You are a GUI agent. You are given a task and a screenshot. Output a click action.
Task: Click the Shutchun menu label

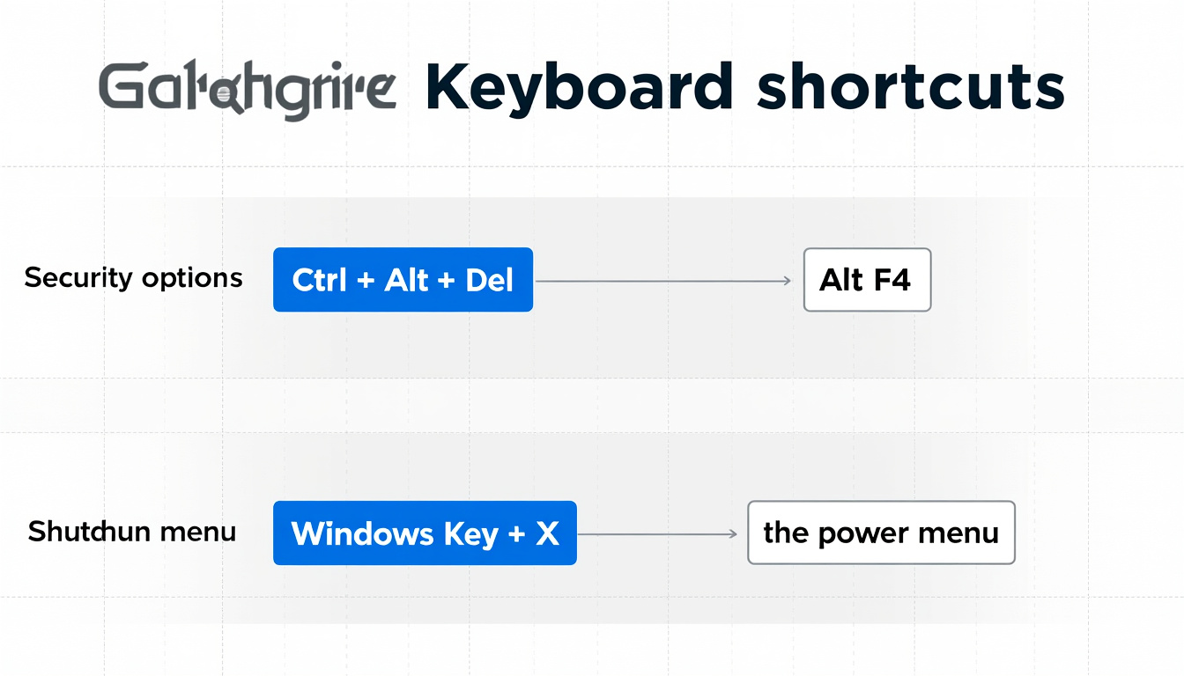click(x=132, y=532)
